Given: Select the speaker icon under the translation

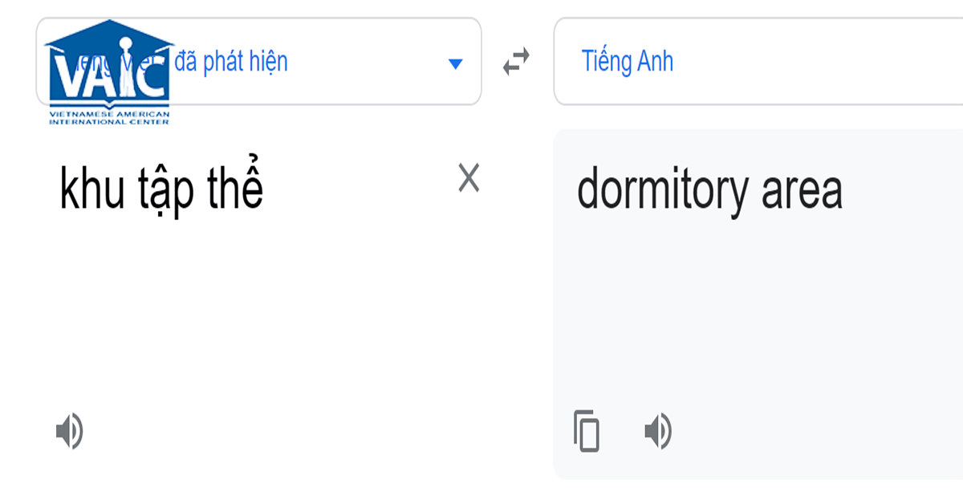Looking at the screenshot, I should 656,431.
